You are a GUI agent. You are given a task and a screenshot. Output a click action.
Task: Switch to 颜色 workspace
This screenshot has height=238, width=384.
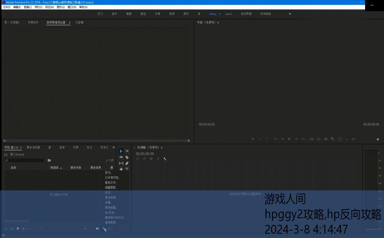tap(143, 14)
